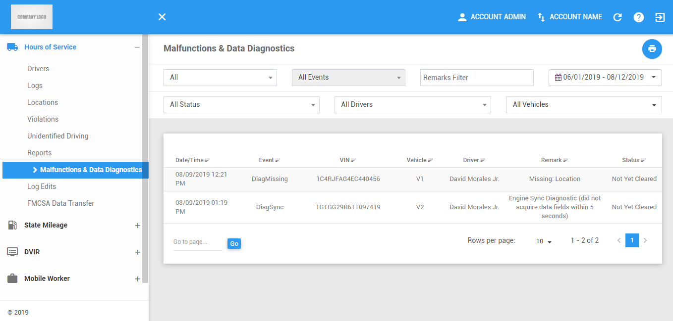
Task: Click DiagMissing event cell
Action: (x=270, y=179)
